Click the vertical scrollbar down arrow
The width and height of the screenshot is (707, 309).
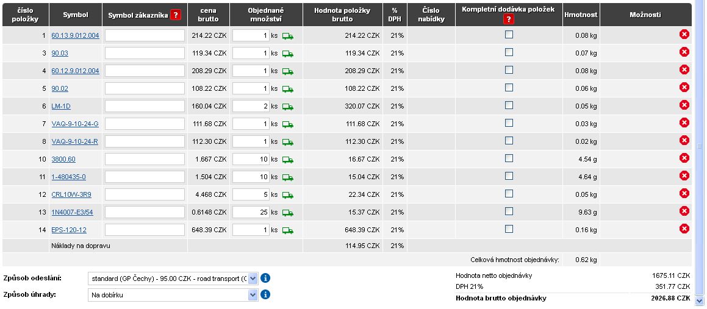point(700,300)
